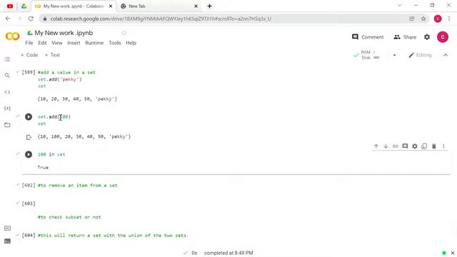Click the Comment button

tap(368, 37)
